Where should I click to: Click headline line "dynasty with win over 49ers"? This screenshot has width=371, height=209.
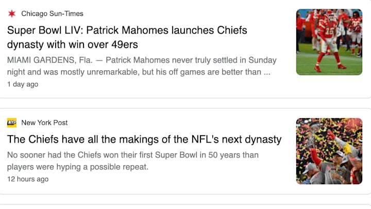73,44
